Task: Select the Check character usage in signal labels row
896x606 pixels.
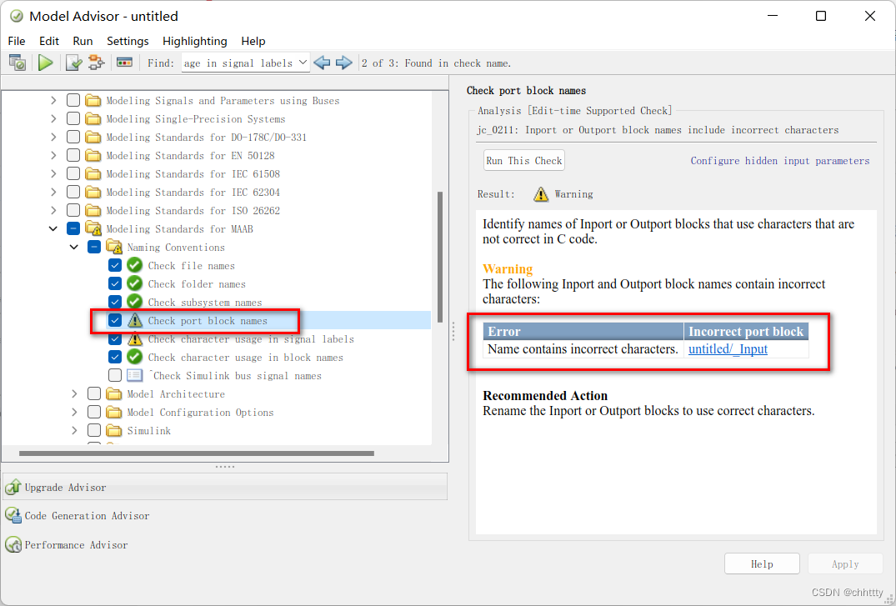Action: [251, 339]
